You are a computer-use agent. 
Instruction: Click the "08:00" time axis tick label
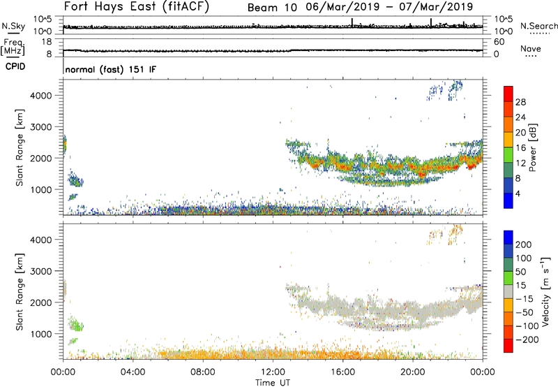pos(202,372)
